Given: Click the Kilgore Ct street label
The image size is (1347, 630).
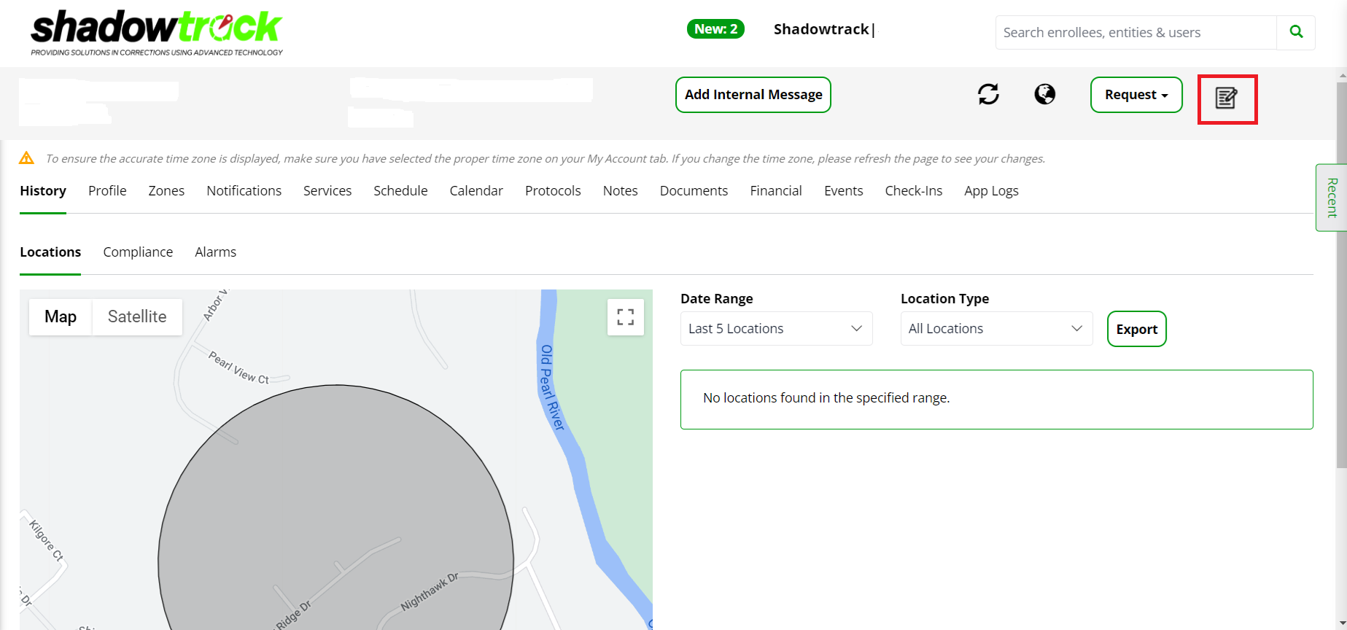Looking at the screenshot, I should [x=46, y=540].
